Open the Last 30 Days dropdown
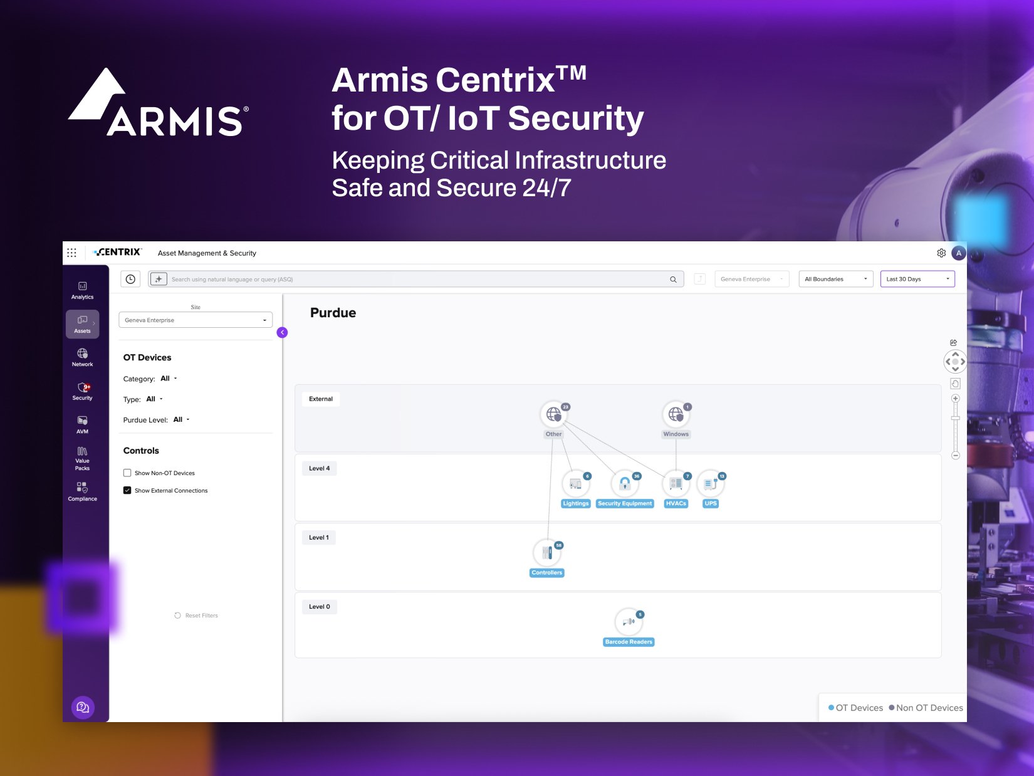1034x776 pixels. pos(917,279)
